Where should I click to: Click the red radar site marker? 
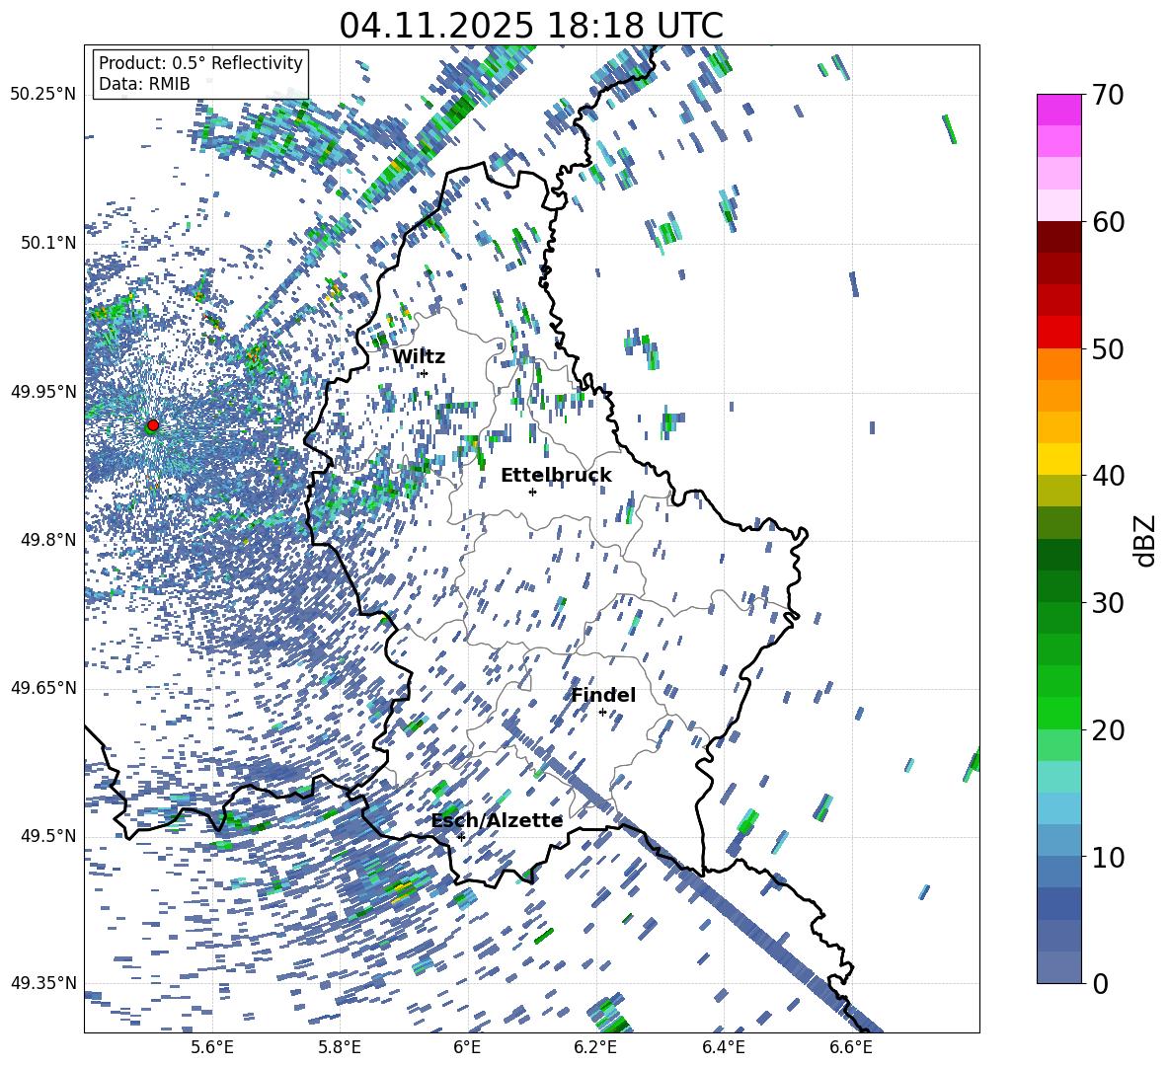(x=153, y=424)
